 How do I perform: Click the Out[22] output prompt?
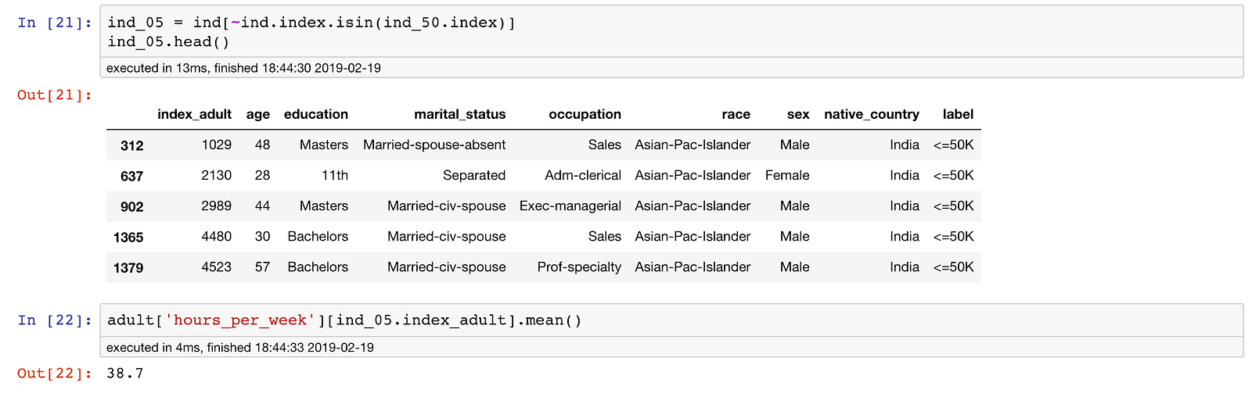coord(55,374)
